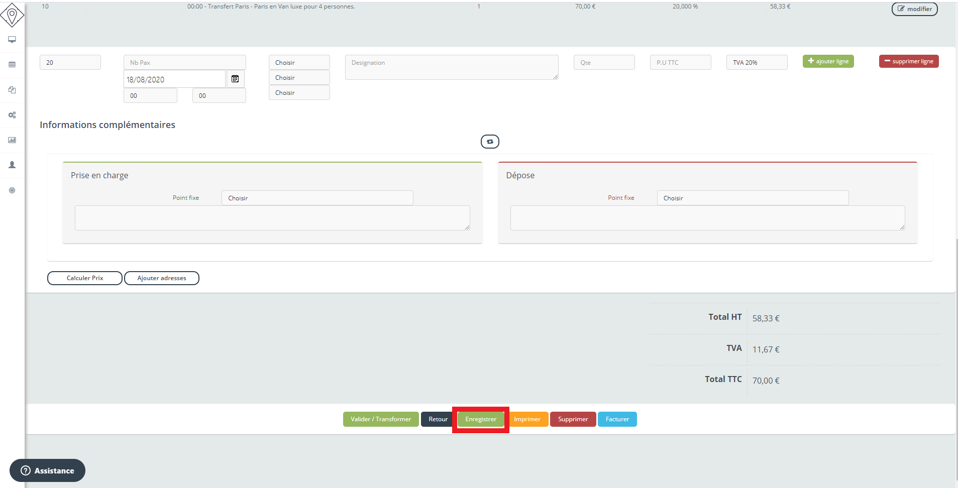Click the Enregistrer button
This screenshot has width=958, height=488.
481,419
